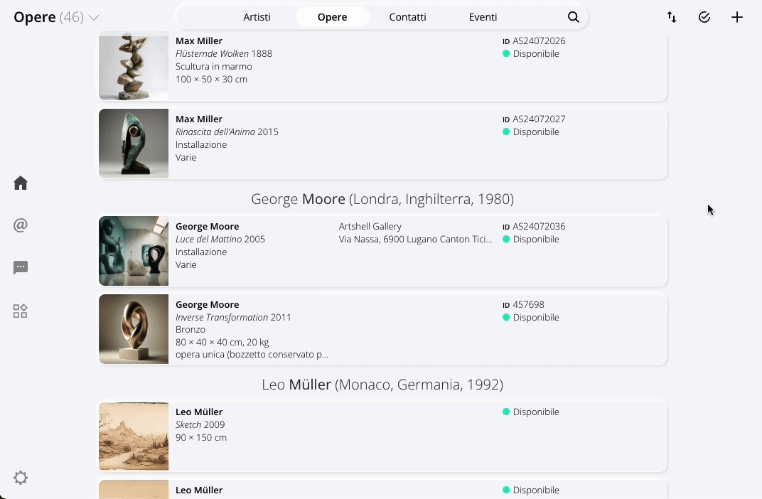Click ID AS24072036 text
Image resolution: width=762 pixels, height=499 pixels.
tap(534, 227)
